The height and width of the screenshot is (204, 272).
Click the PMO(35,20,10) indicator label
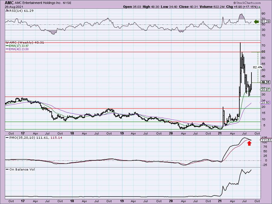point(22,138)
